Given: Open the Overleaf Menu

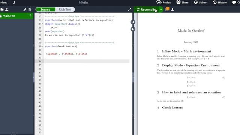Looking at the screenshot, I should [4, 3].
